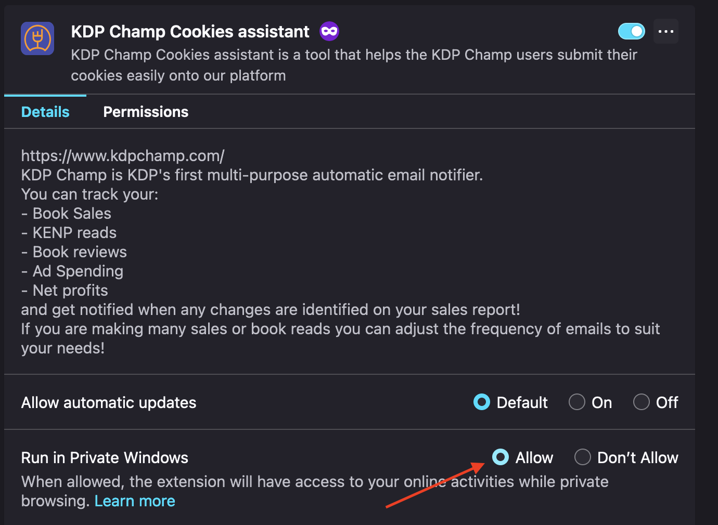This screenshot has height=525, width=718.
Task: Click the kdpchamp.com URL text
Action: pos(123,155)
